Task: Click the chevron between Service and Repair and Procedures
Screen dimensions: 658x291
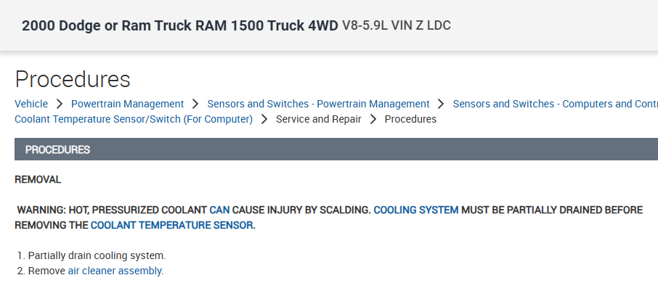Action: click(373, 119)
